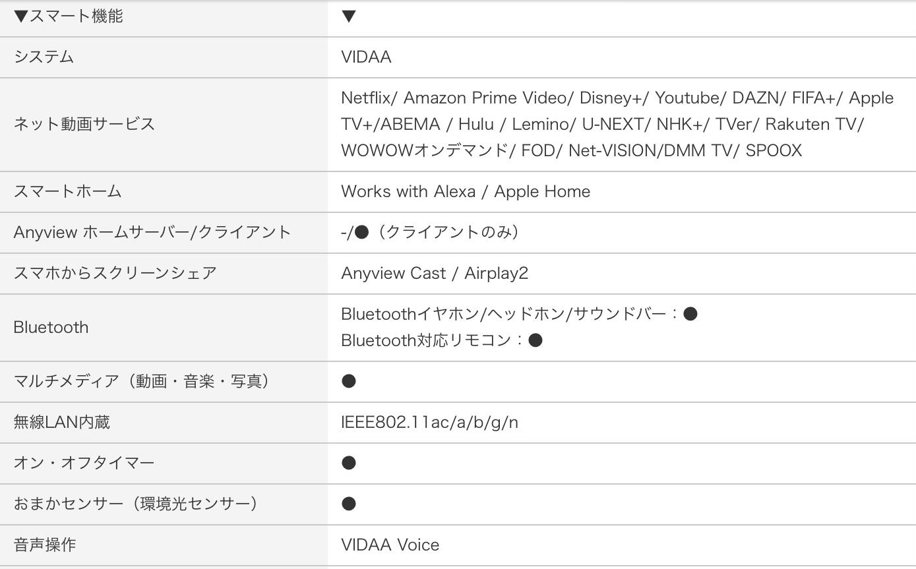Click the WOWOWオンデマンド text in the services list
This screenshot has width=916, height=569.
pos(424,150)
